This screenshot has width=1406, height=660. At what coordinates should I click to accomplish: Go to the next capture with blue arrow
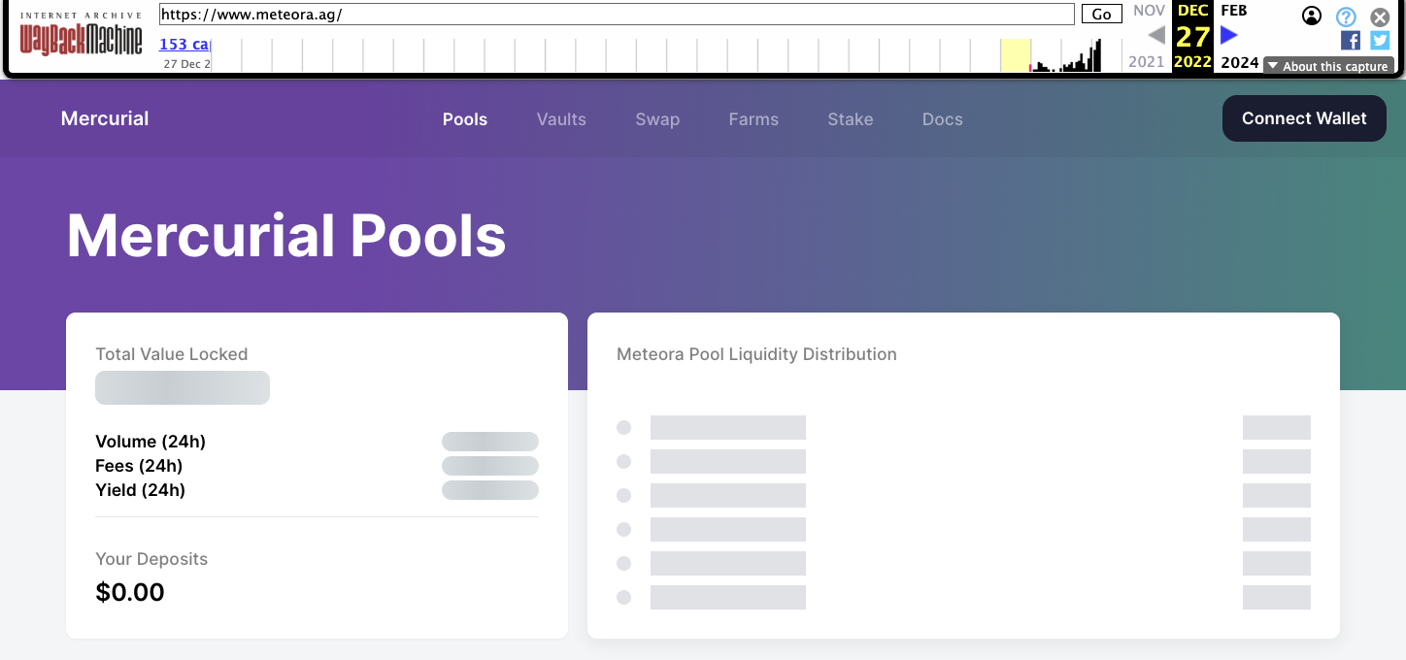click(1229, 35)
